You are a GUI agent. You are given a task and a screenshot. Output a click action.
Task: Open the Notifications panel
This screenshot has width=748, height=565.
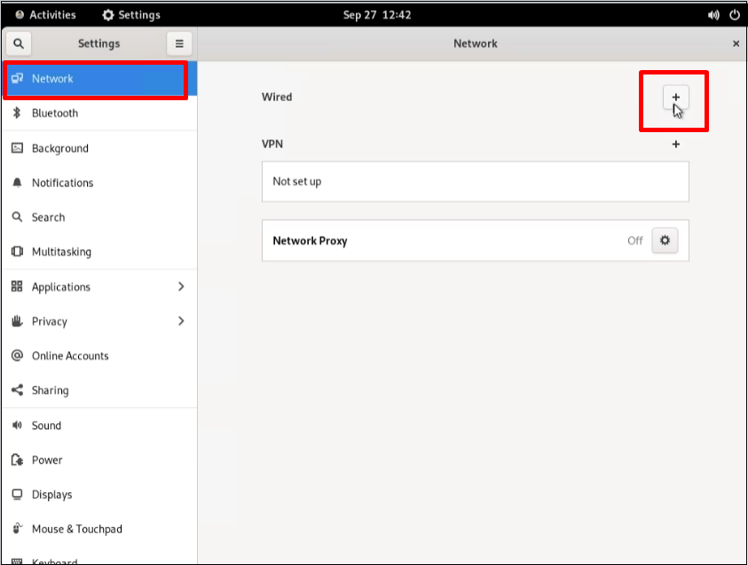pos(62,183)
